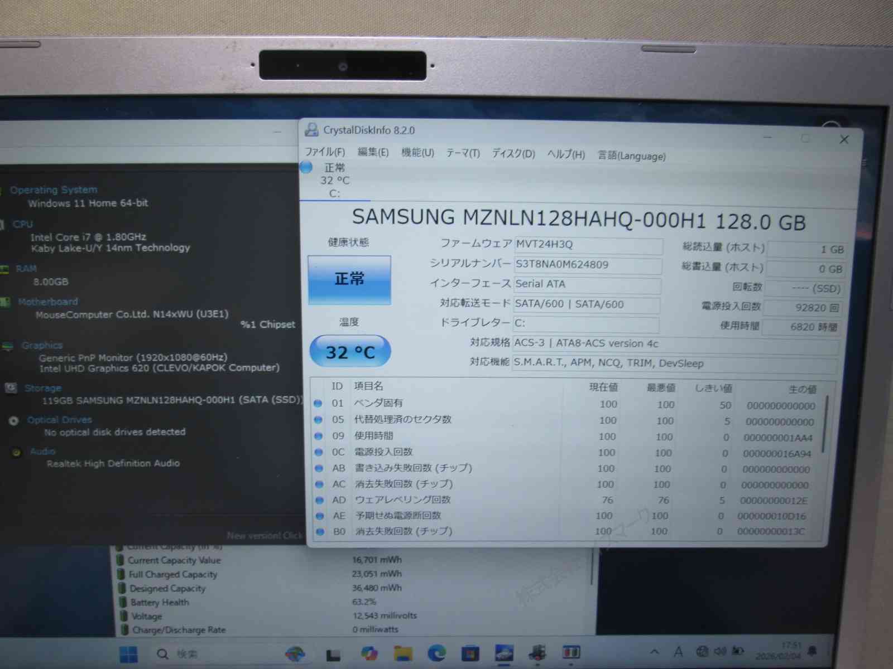This screenshot has height=669, width=893.
Task: Open the ディスク(D) menu
Action: click(513, 153)
